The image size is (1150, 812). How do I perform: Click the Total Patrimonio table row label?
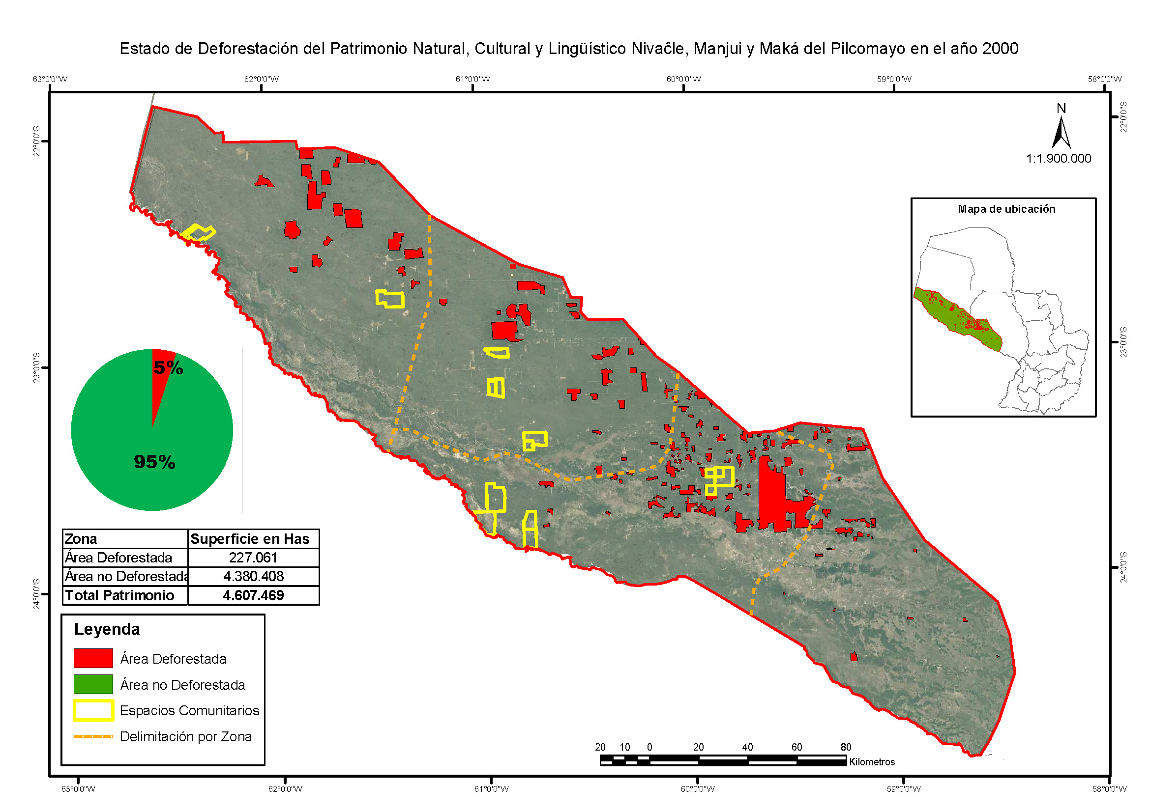point(119,595)
